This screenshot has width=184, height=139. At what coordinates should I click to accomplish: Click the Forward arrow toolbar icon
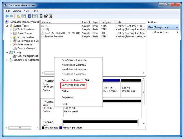(12, 16)
